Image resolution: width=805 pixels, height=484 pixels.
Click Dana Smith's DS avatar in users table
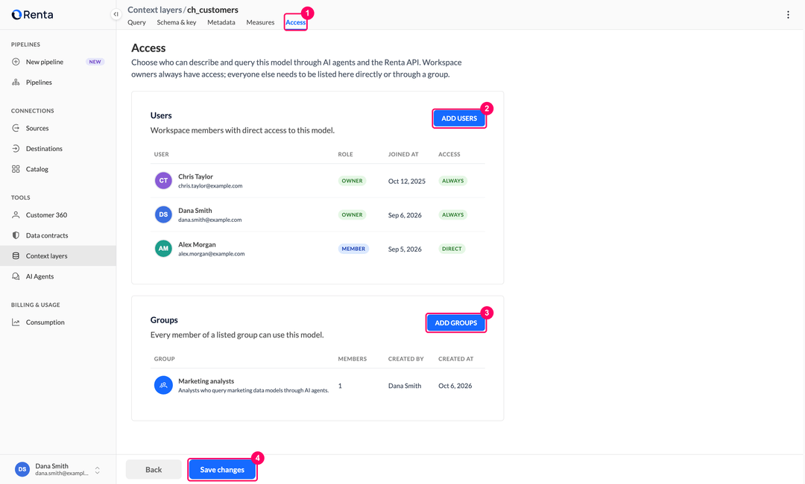[163, 214]
